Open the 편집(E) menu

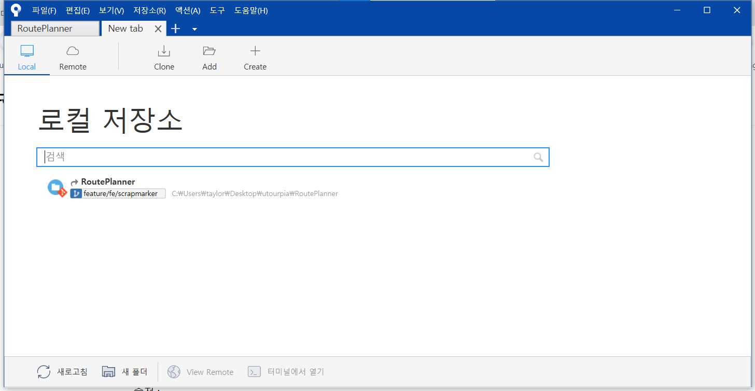point(78,10)
